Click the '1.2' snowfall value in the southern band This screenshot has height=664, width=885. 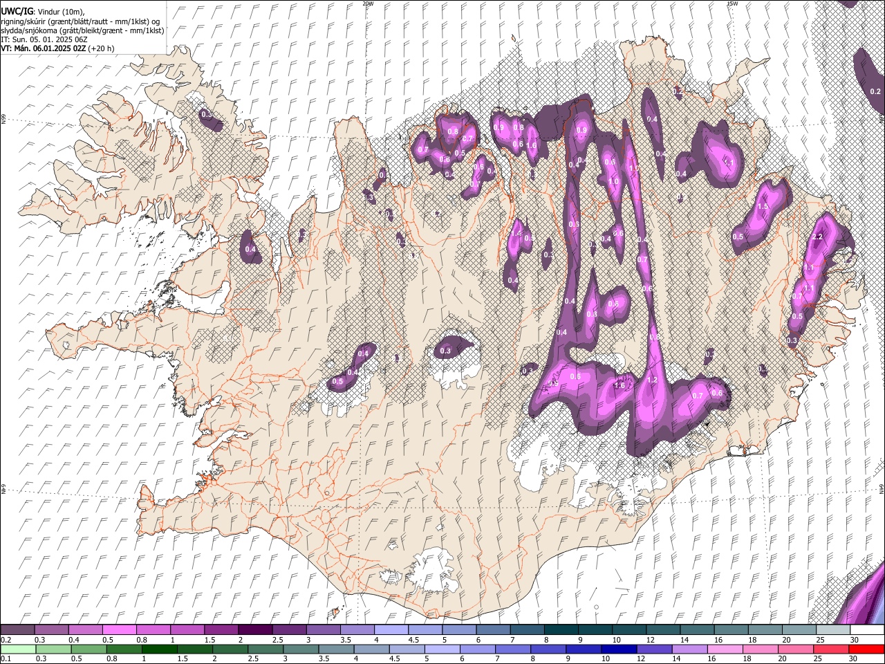coord(651,380)
